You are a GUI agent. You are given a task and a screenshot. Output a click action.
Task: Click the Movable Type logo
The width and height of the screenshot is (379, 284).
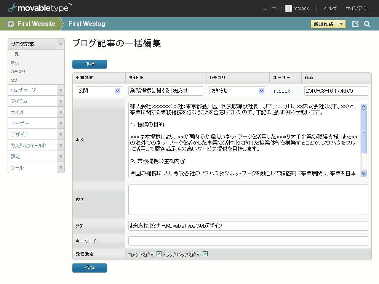(x=40, y=8)
